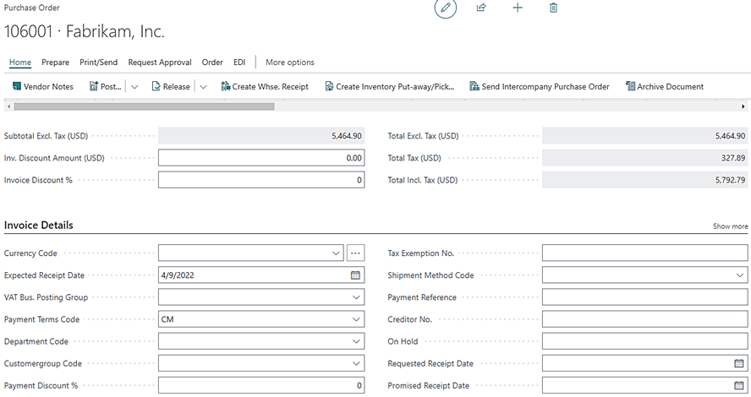Click the share icon at top

[481, 8]
